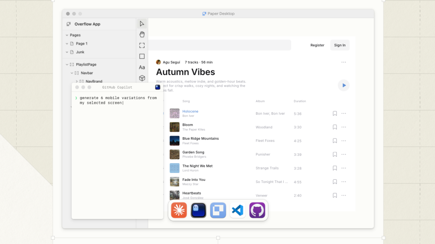
Task: Toggle the bookmark on Garden Song
Action: (x=335, y=155)
